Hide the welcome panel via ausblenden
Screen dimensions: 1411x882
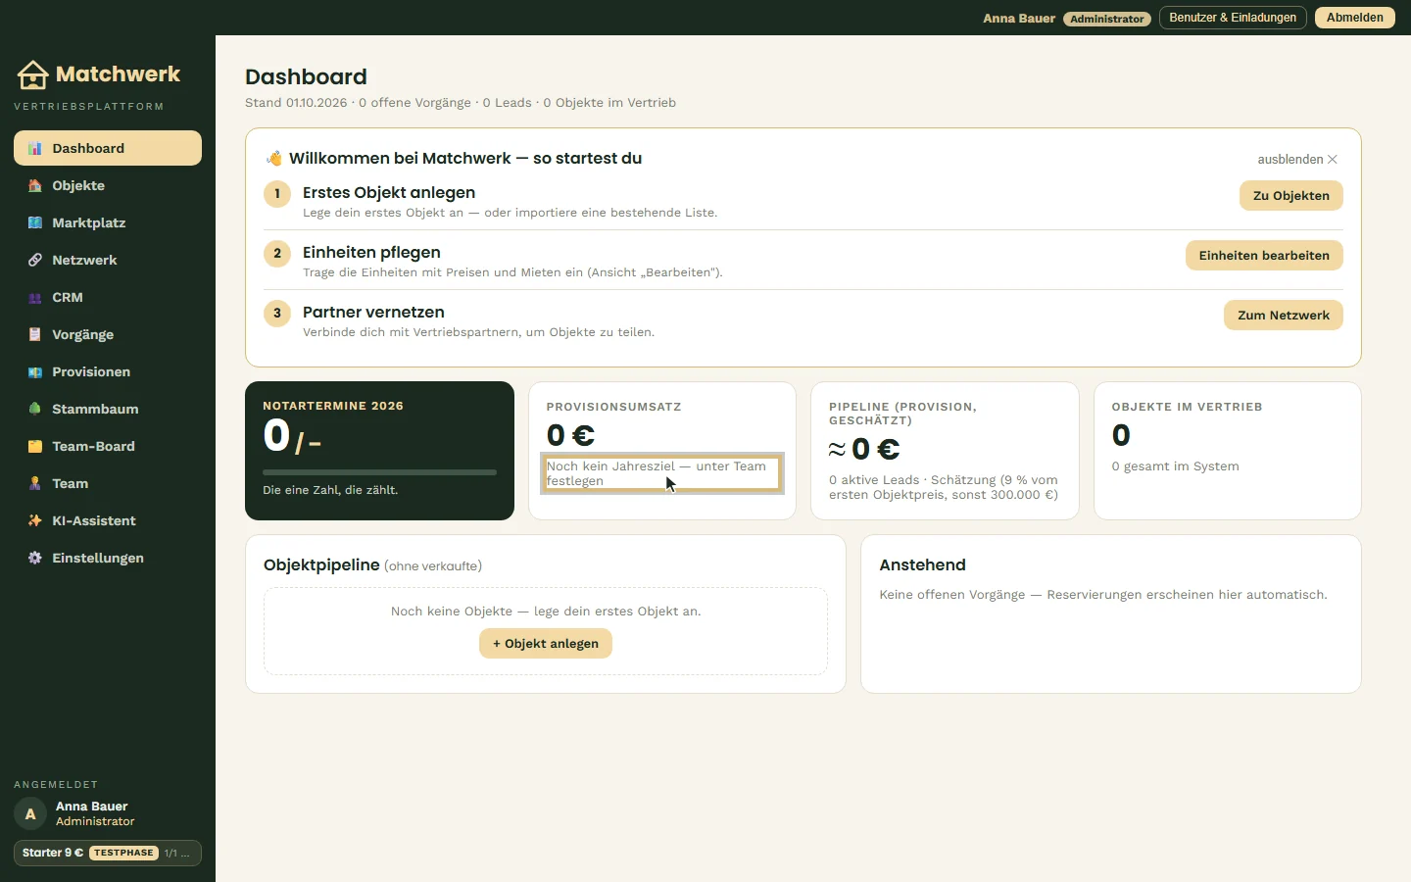point(1297,159)
